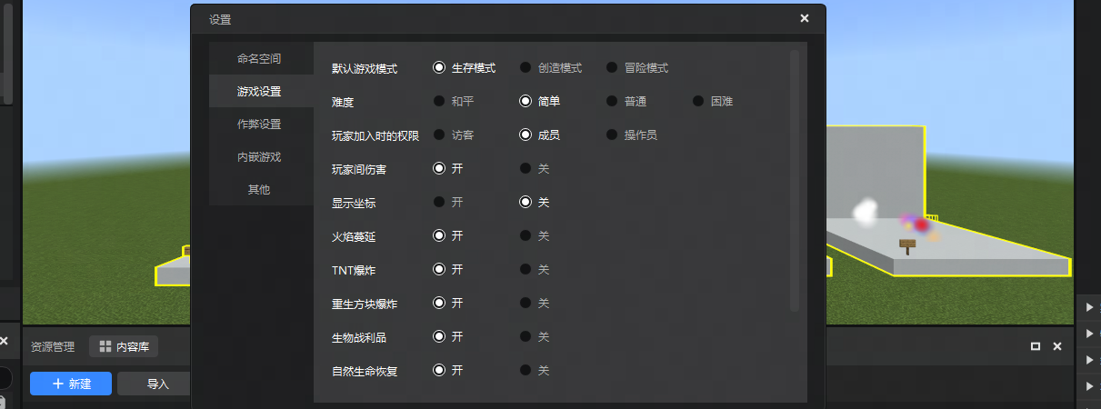The height and width of the screenshot is (409, 1101).
Task: Open the 作弊设置 settings tab
Action: click(259, 125)
